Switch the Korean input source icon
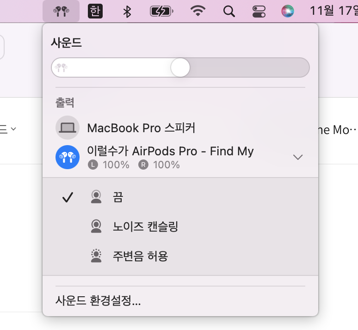Screen dimensions: 358x330 (95, 11)
